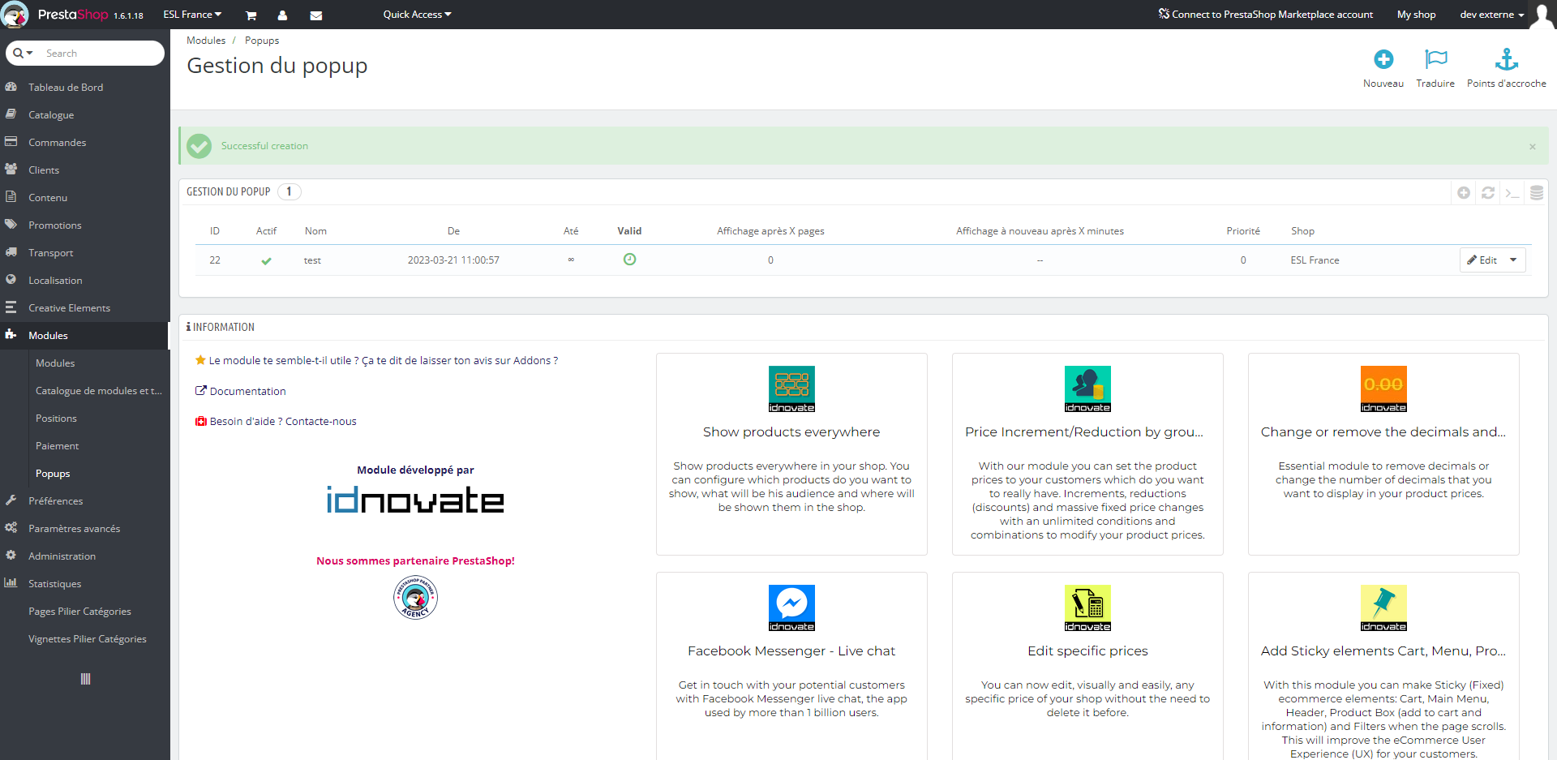Collapse the sidebar menu handle
This screenshot has height=760, width=1557.
(x=85, y=679)
